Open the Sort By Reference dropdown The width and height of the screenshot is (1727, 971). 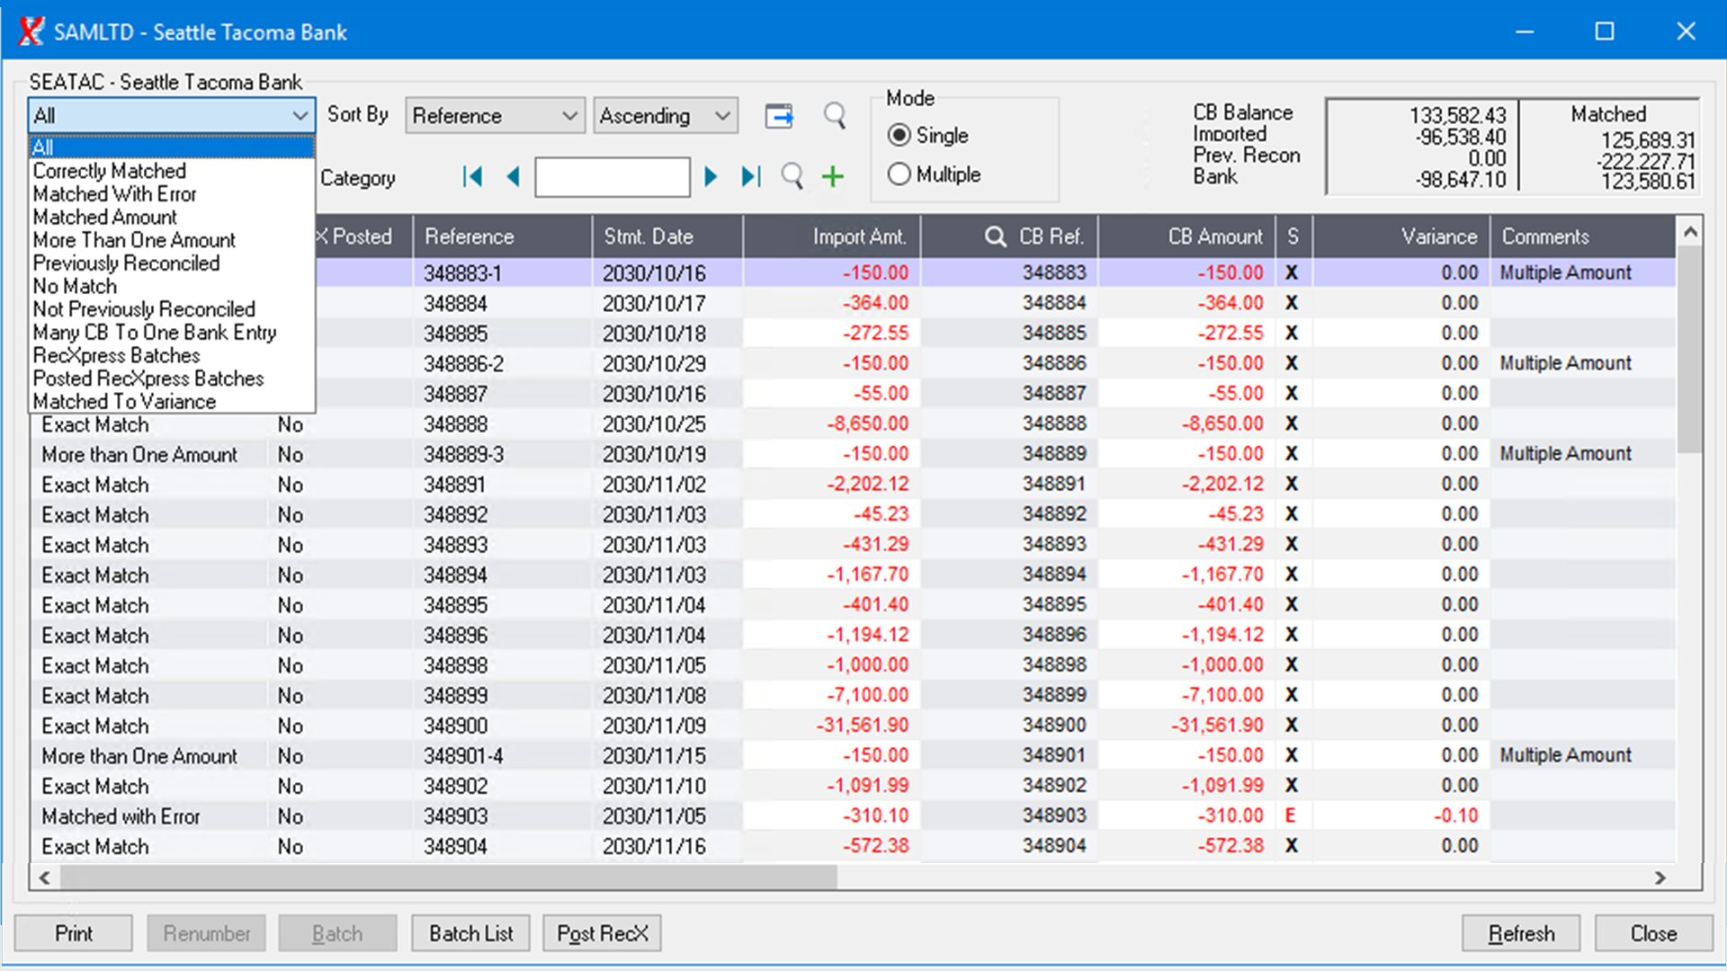click(494, 115)
